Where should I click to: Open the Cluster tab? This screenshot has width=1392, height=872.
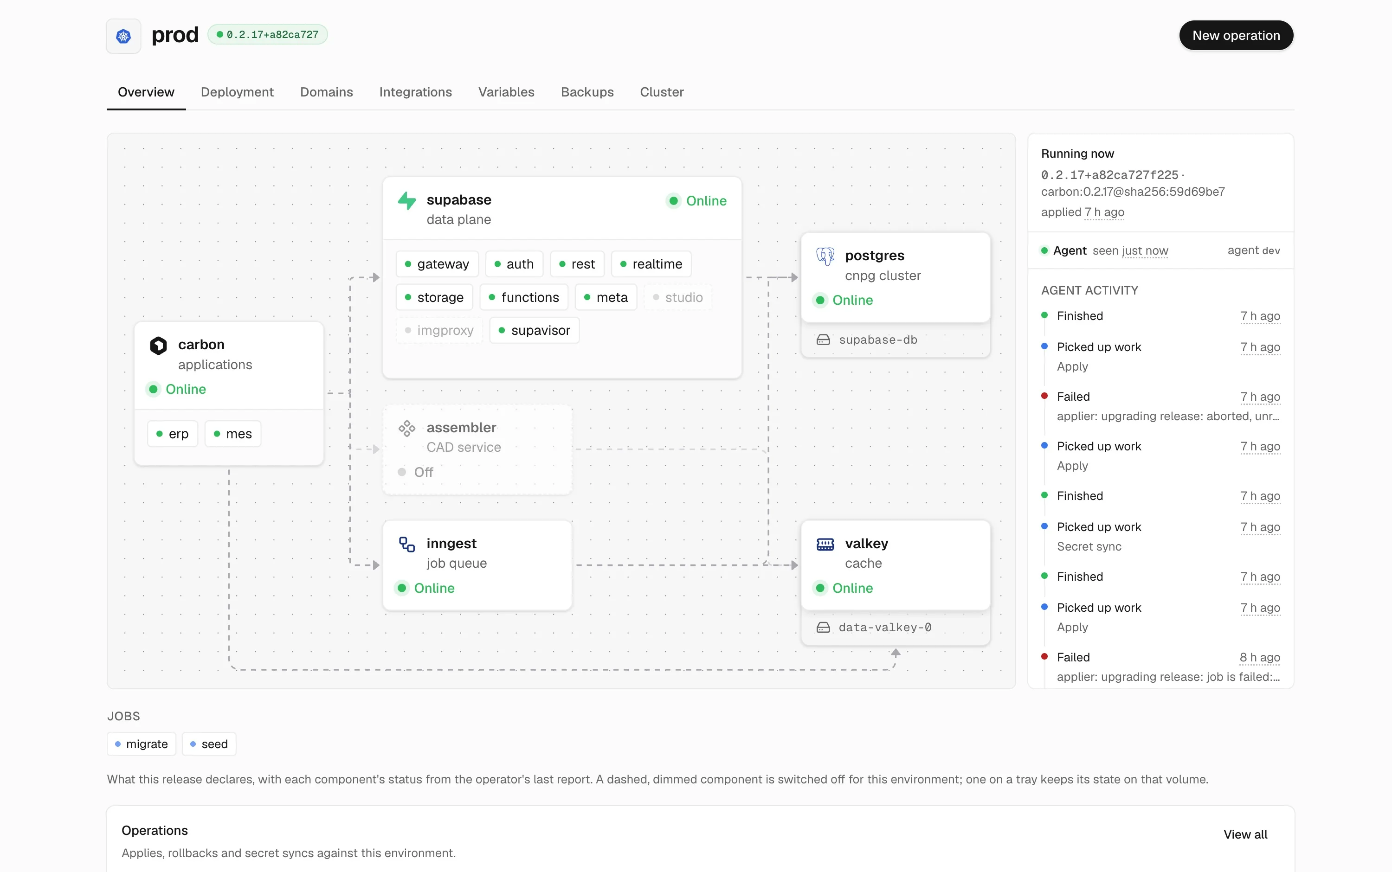(662, 92)
